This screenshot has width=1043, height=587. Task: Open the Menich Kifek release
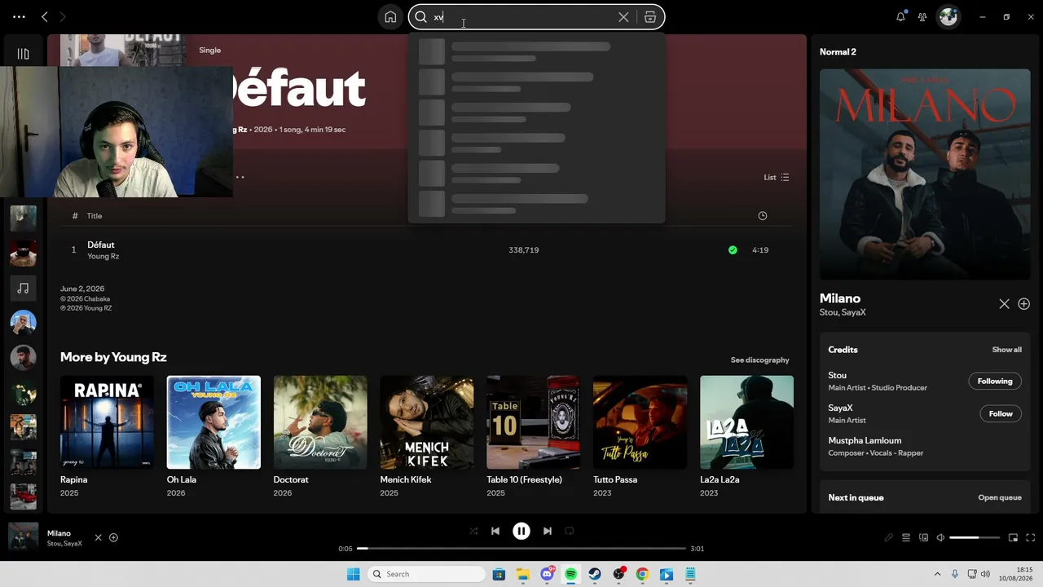(x=427, y=422)
